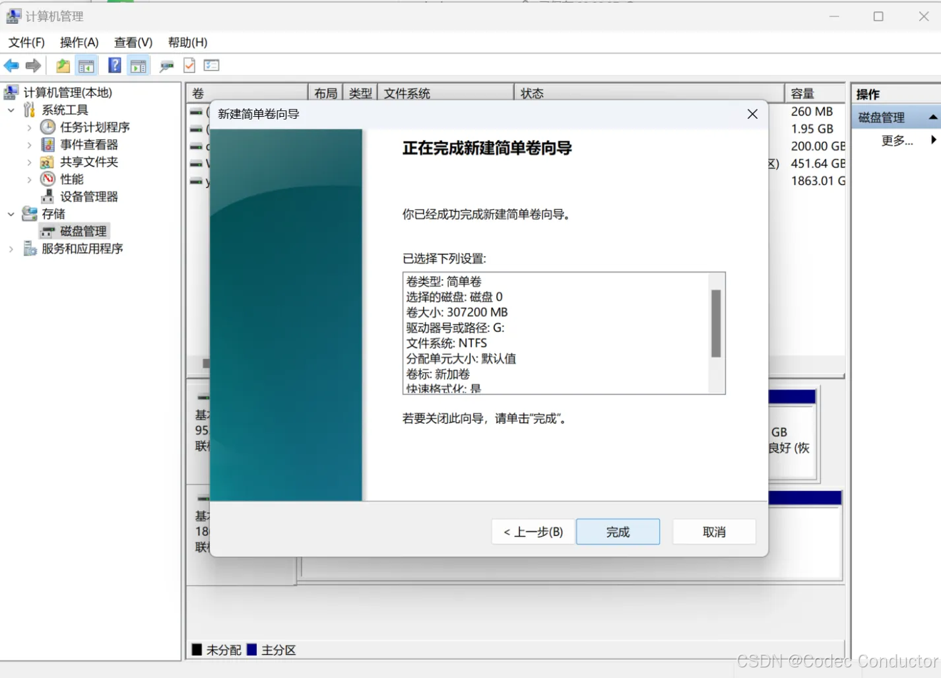This screenshot has height=678, width=941.
Task: Click the gray Forward arrow in toolbar
Action: click(x=33, y=65)
